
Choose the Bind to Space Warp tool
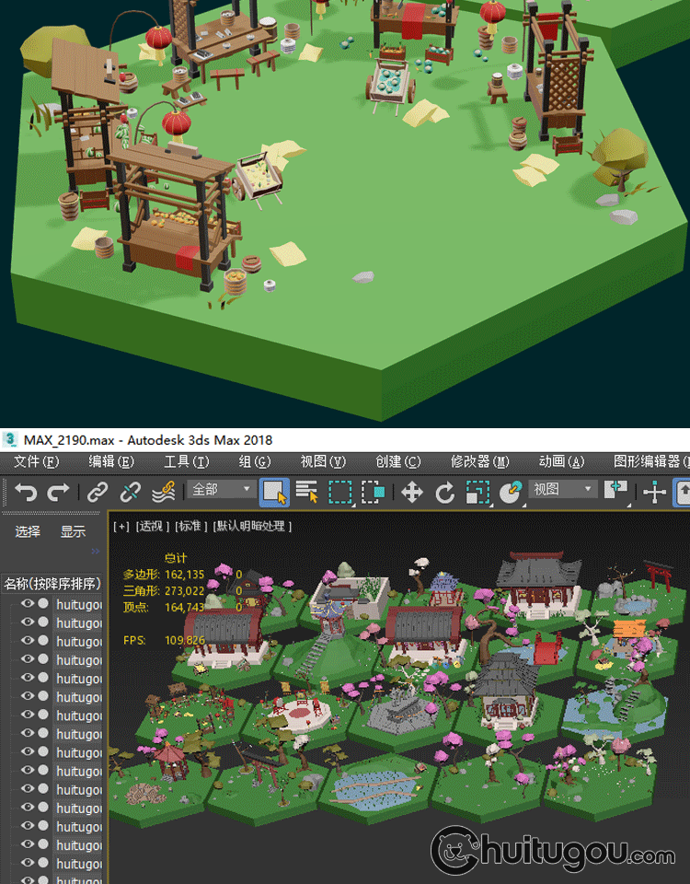[x=164, y=492]
